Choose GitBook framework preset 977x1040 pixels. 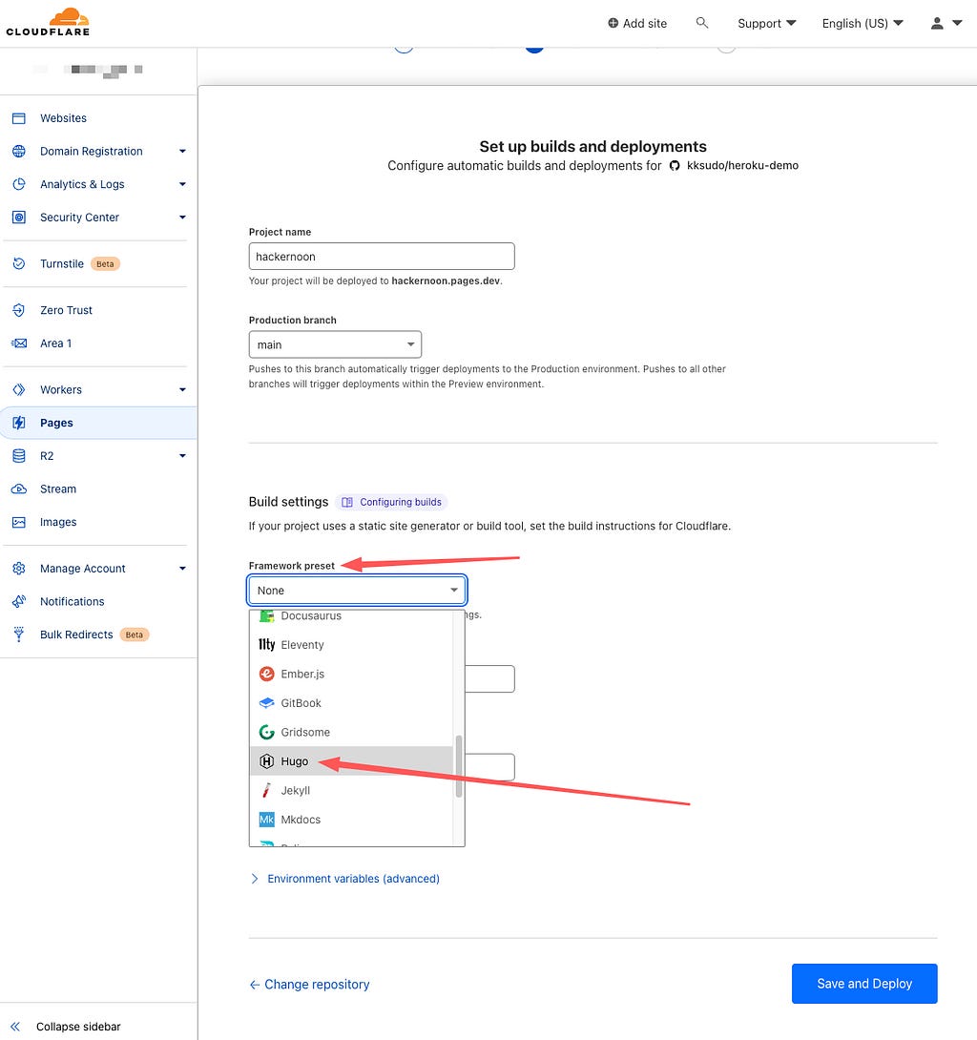pyautogui.click(x=351, y=703)
